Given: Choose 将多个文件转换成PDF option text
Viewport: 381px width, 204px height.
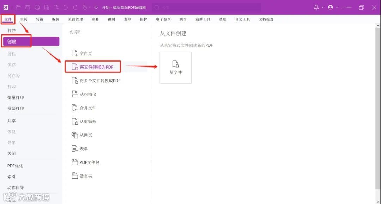Looking at the screenshot, I should (x=100, y=81).
